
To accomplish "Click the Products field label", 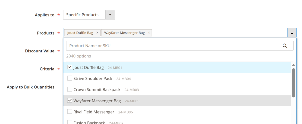I will [x=46, y=33].
